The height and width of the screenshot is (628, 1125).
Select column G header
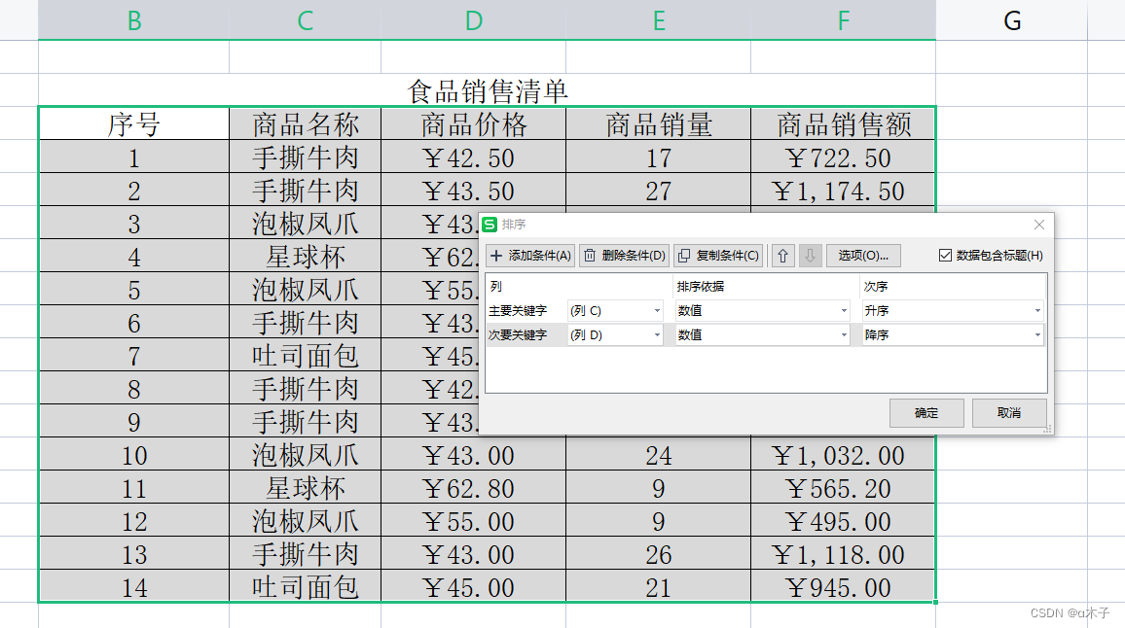click(x=1012, y=20)
